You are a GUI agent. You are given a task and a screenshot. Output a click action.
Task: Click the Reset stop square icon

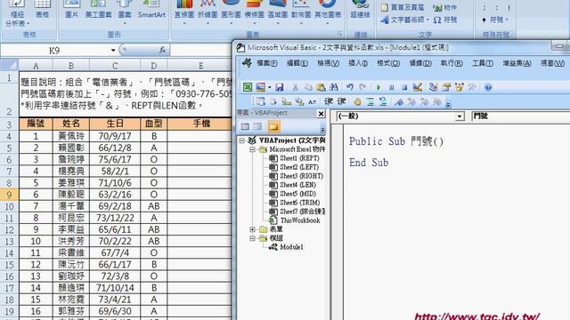(x=404, y=87)
